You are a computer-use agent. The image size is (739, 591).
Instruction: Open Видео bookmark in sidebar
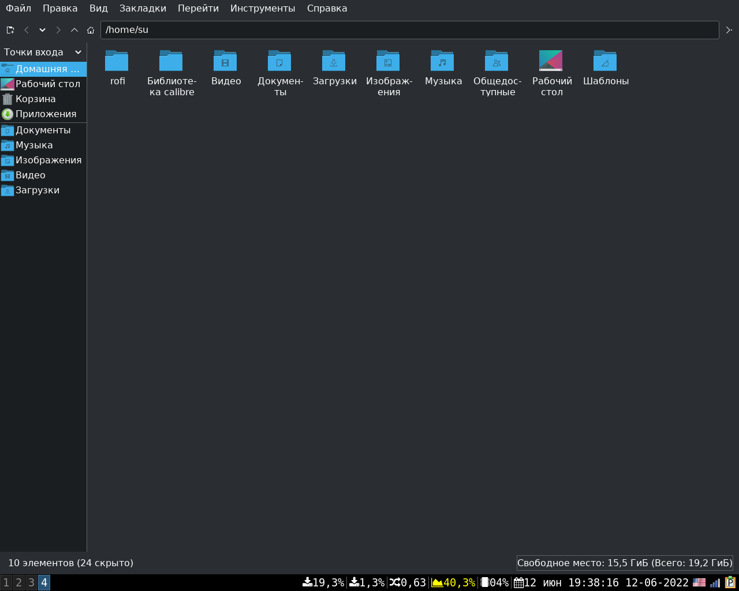coord(43,175)
